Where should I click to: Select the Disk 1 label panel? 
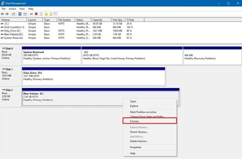coord(11,76)
